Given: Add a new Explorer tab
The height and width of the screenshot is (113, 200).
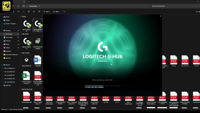Looking at the screenshot, I should coord(29,2).
